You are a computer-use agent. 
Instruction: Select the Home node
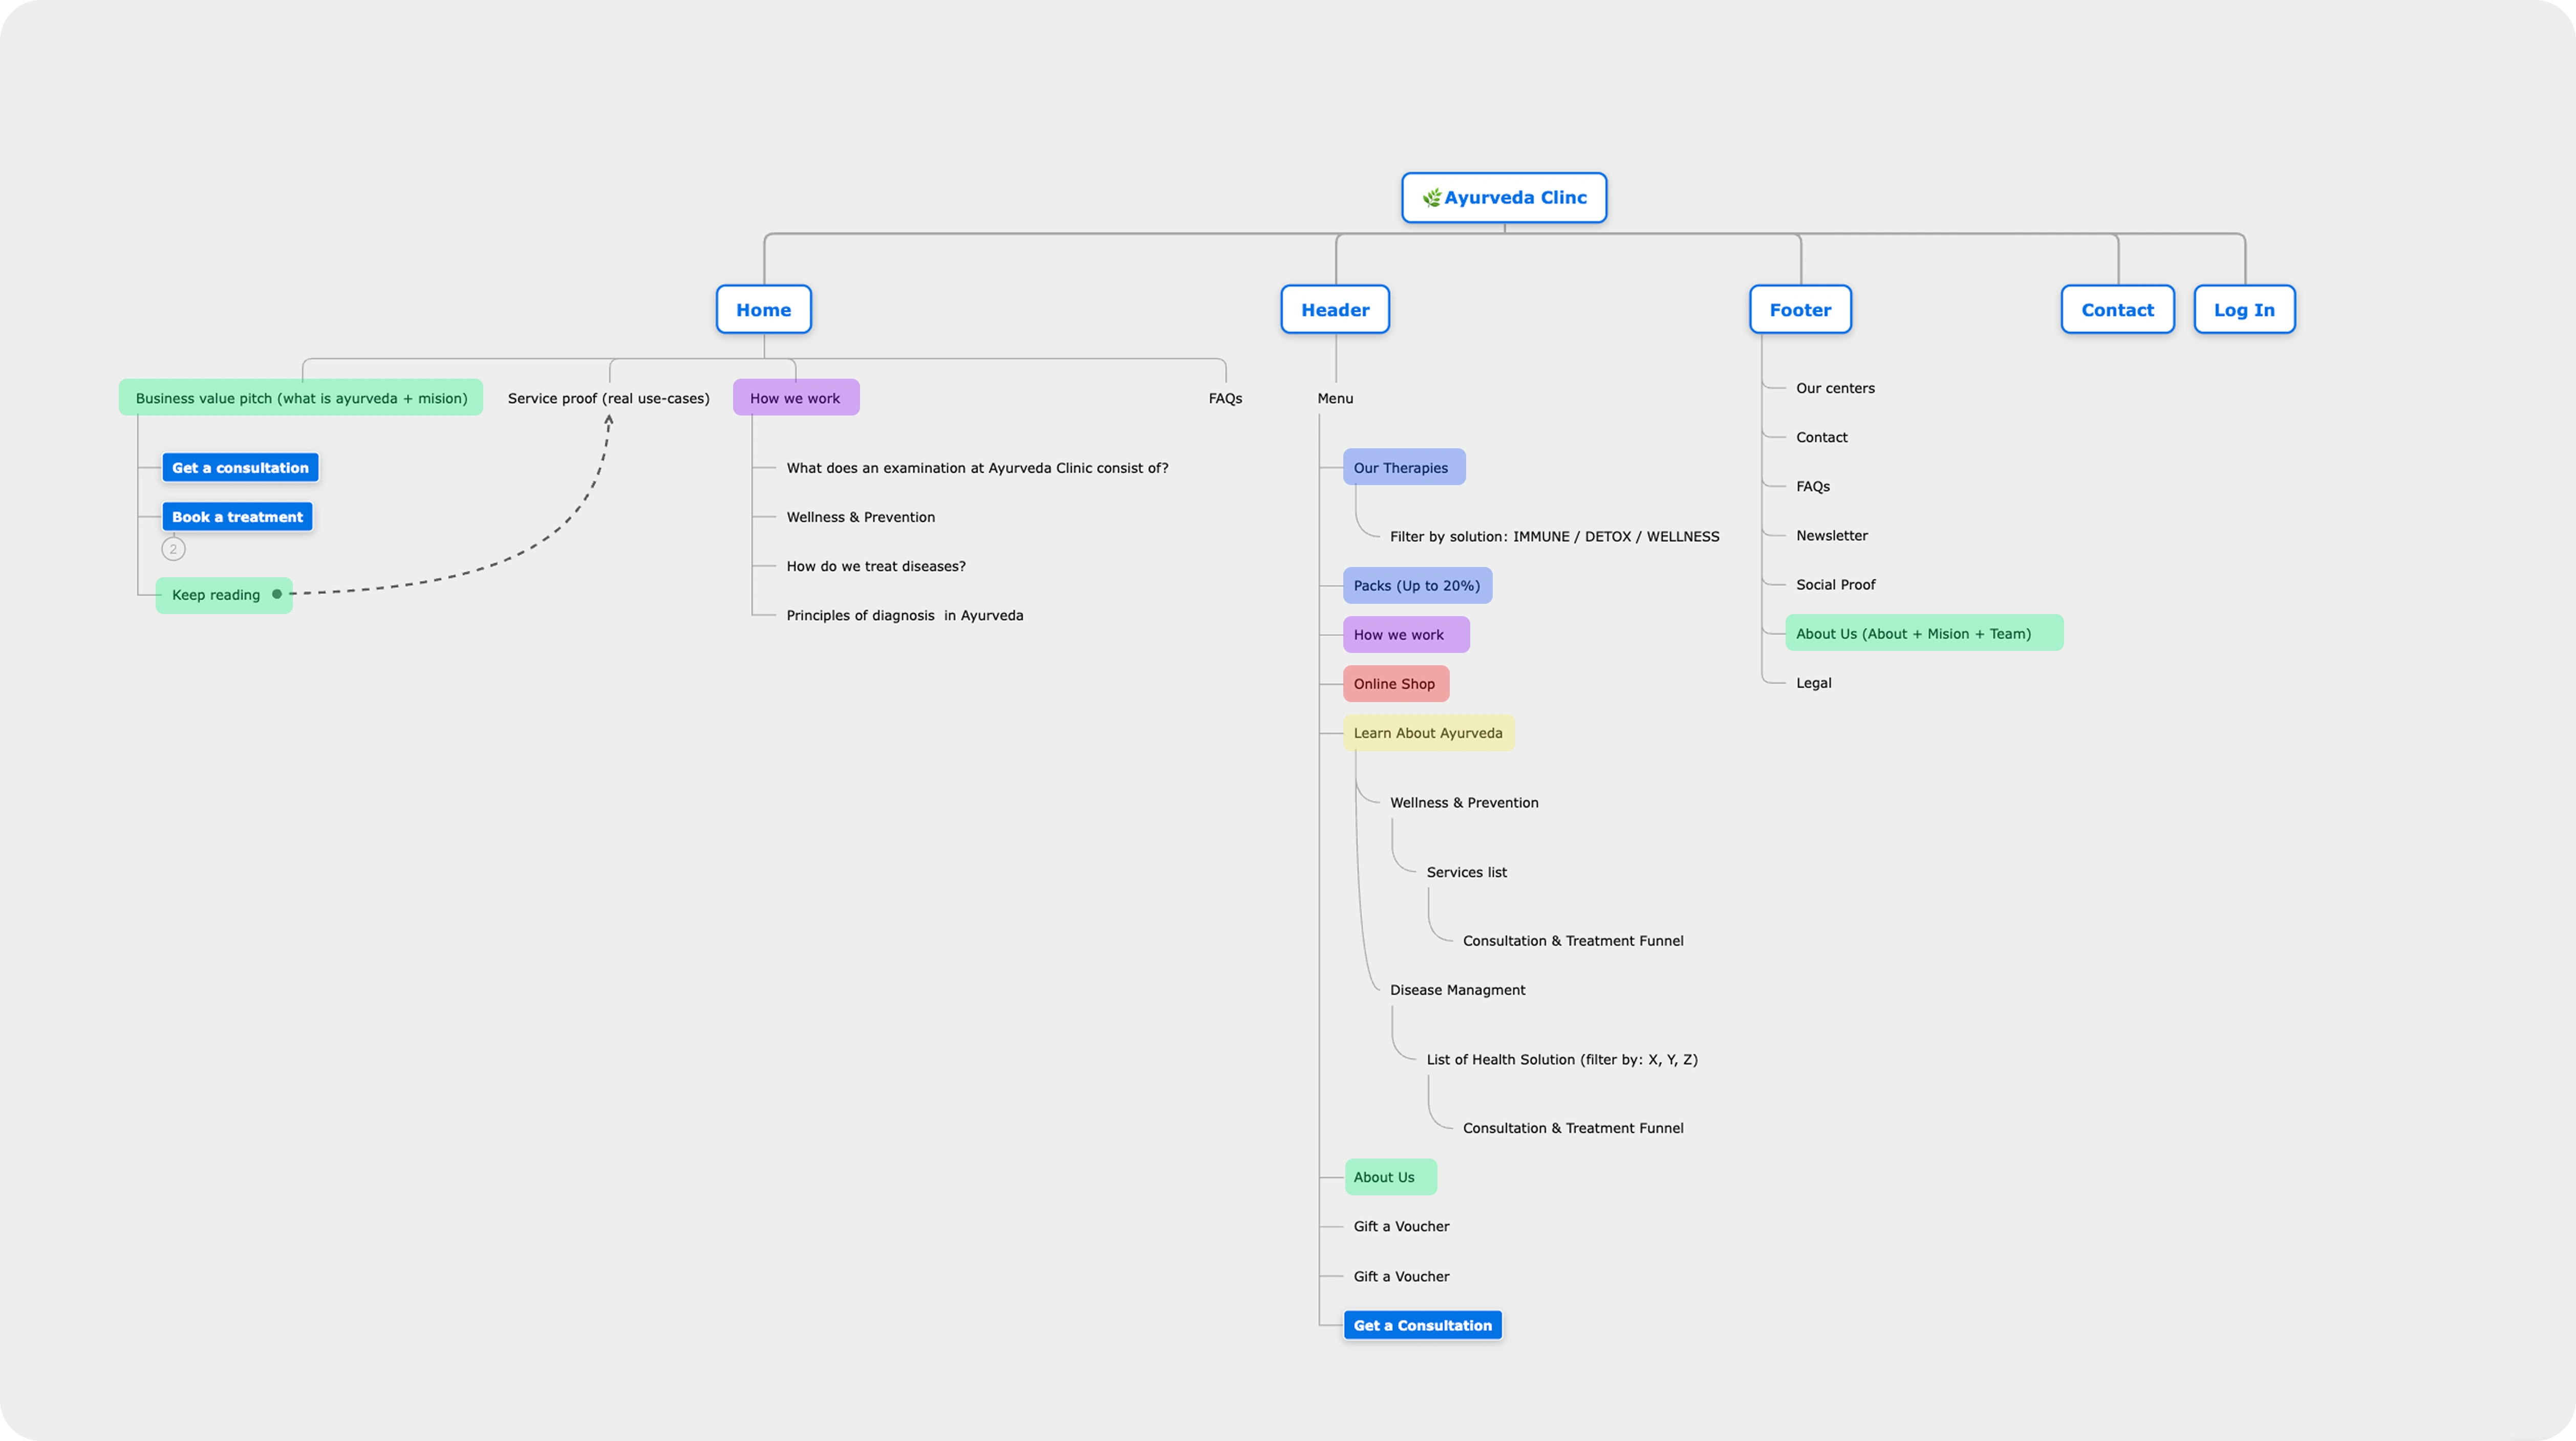pyautogui.click(x=763, y=310)
